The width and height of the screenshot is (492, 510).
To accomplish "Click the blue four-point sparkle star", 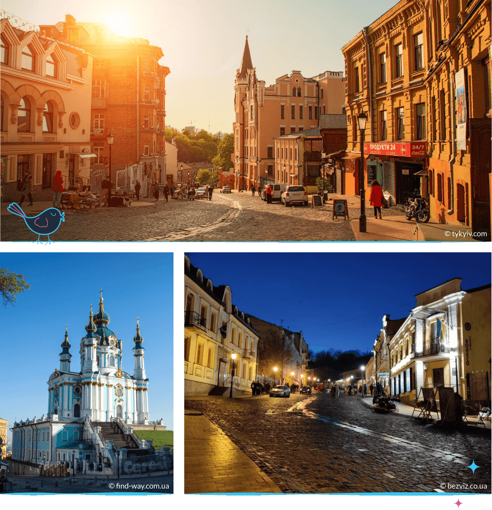I will click(x=473, y=467).
